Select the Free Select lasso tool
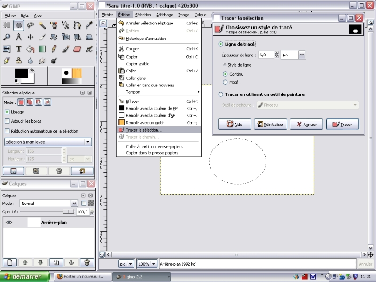The height and width of the screenshot is (282, 376). point(30,25)
